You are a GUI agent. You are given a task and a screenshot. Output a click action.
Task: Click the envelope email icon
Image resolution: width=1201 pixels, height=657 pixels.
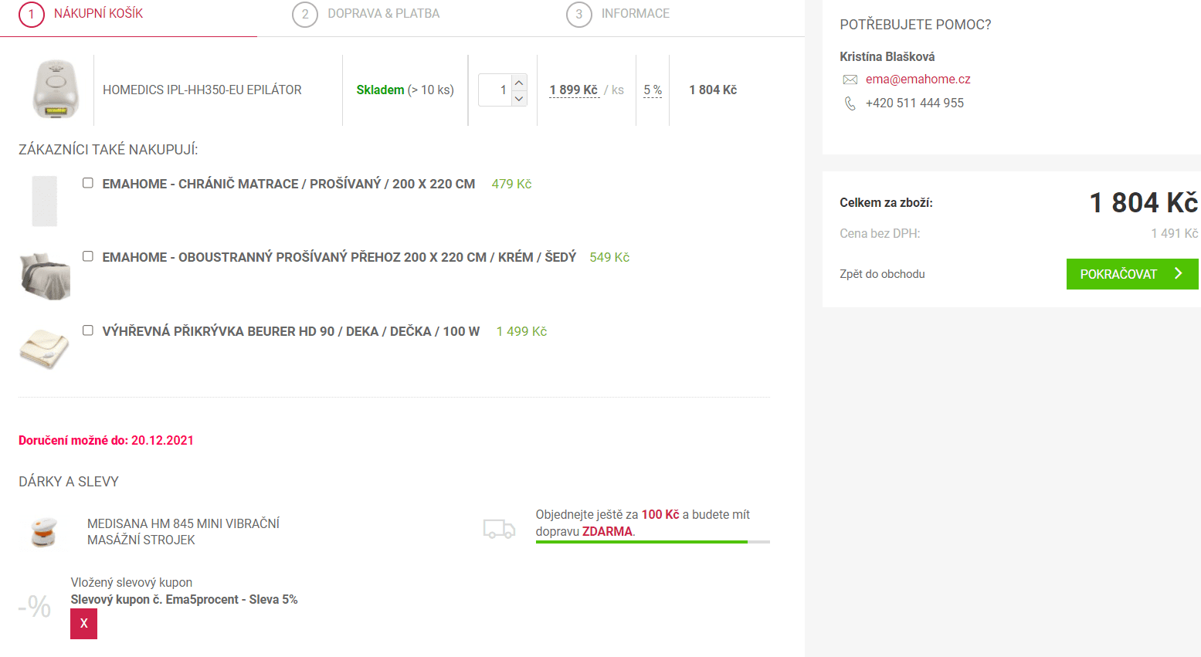pos(850,80)
